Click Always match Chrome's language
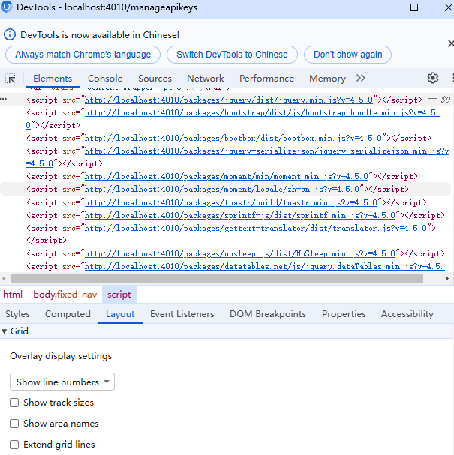 pos(83,55)
